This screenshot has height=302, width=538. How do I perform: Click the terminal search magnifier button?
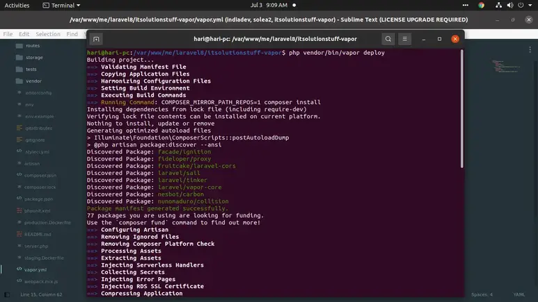[388, 39]
